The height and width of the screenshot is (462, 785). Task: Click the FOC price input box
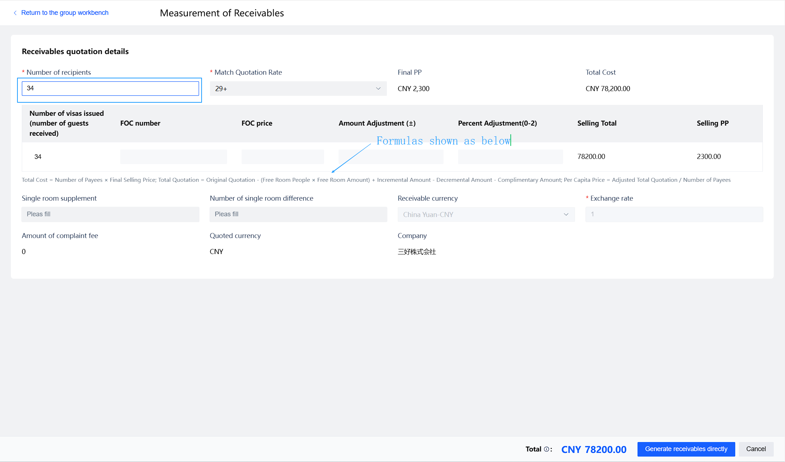coord(283,157)
